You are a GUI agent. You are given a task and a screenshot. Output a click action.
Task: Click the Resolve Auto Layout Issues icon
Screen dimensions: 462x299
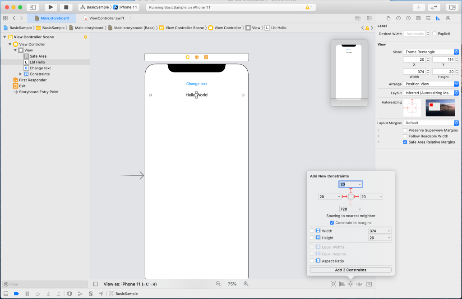tap(359, 284)
